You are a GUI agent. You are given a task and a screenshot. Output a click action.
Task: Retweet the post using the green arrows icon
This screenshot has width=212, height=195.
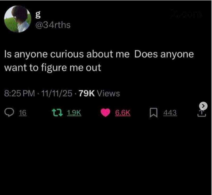click(x=57, y=113)
